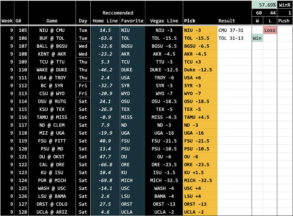Image resolution: width=293 pixels, height=216 pixels.
Task: Select the TAMU +4.5 pick cell
Action: coord(200,117)
